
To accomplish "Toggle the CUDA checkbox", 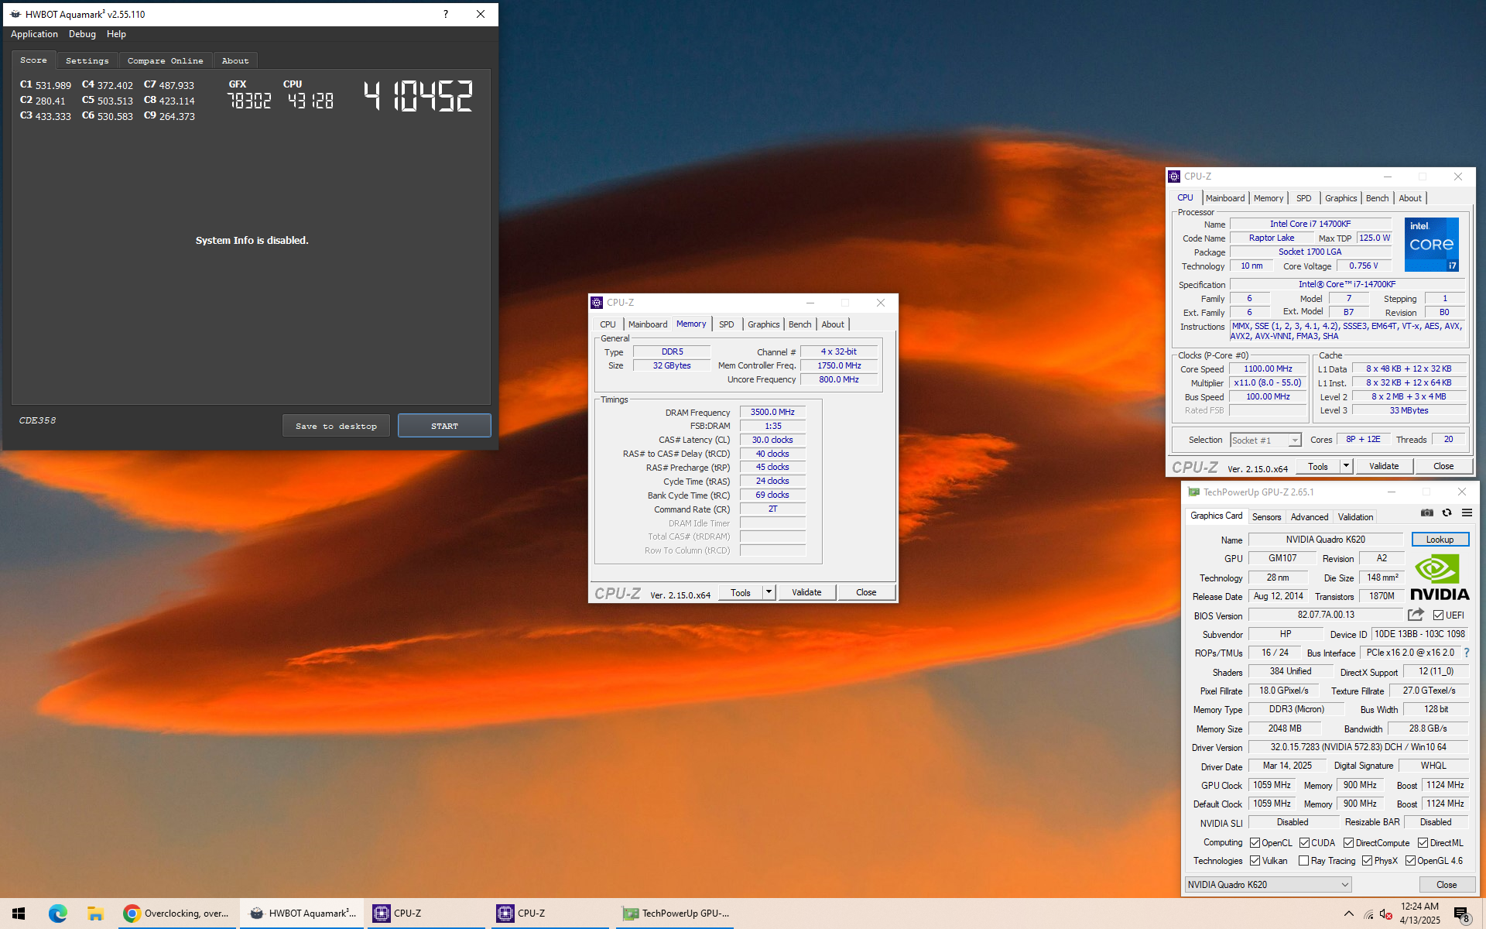I will (1304, 843).
